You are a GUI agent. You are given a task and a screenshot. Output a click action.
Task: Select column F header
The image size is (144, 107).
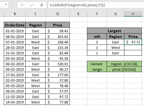(x=97, y=14)
